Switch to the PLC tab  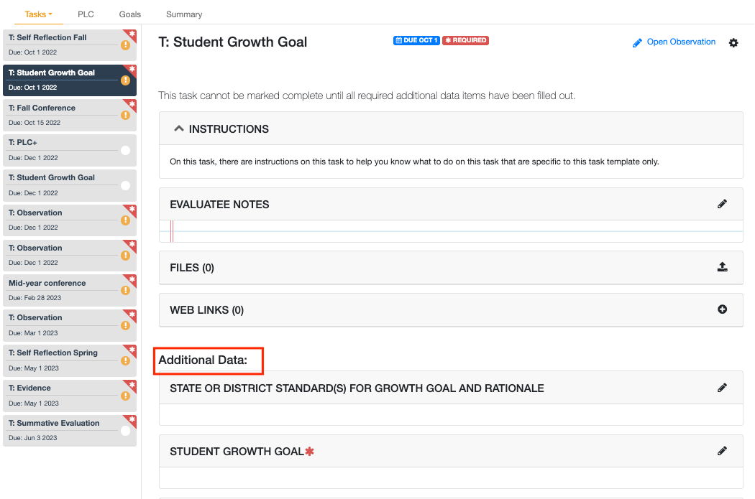(x=86, y=14)
